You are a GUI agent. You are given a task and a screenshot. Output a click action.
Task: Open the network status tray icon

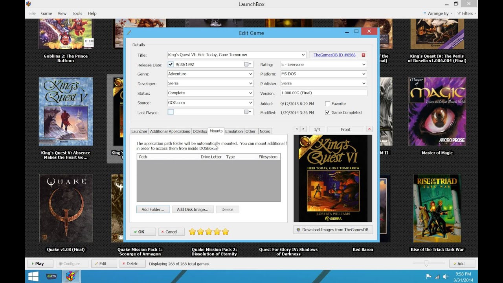[437, 277]
